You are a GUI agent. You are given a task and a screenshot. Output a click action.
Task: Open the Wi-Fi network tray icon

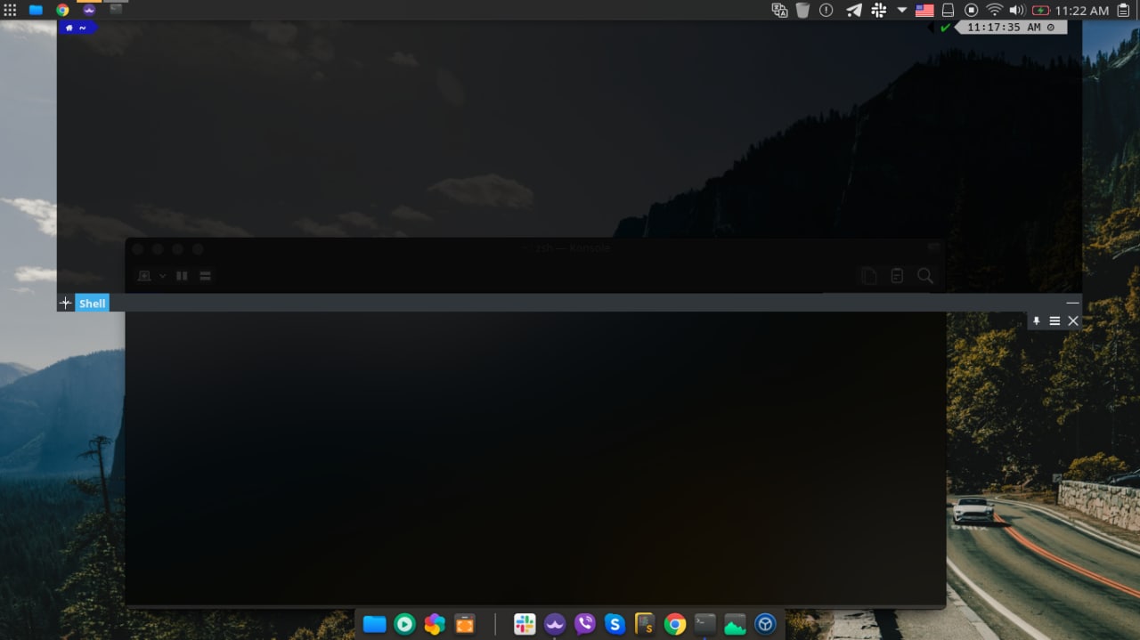tap(995, 10)
